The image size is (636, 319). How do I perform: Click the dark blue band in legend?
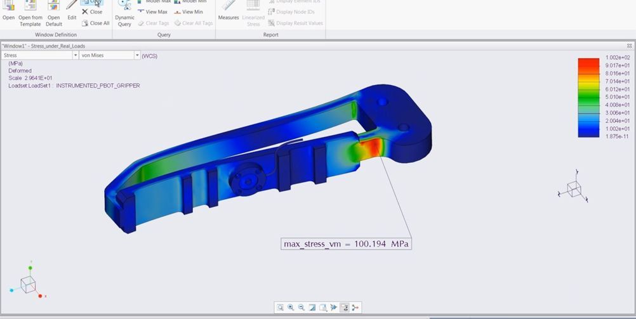tap(588, 133)
